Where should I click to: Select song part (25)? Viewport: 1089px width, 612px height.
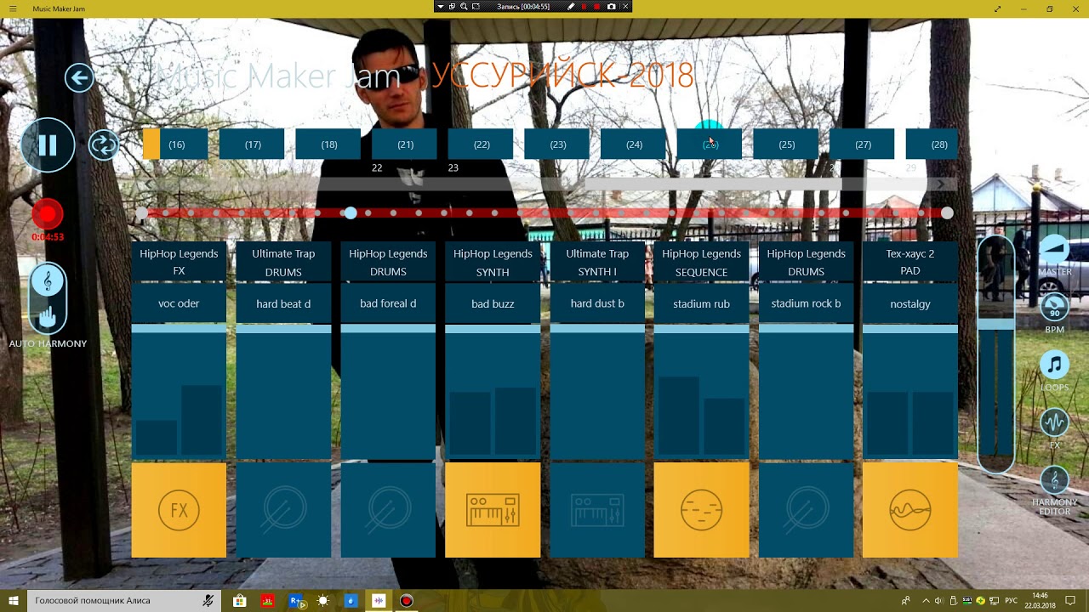[786, 144]
